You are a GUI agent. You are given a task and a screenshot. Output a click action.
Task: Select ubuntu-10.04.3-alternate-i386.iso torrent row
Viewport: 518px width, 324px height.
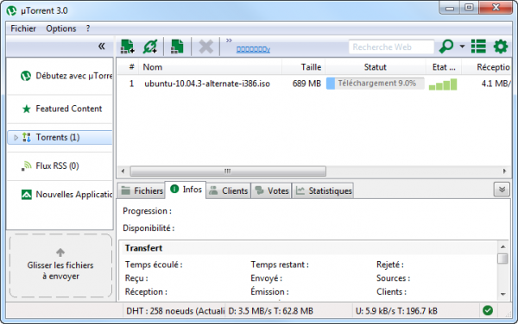click(314, 84)
